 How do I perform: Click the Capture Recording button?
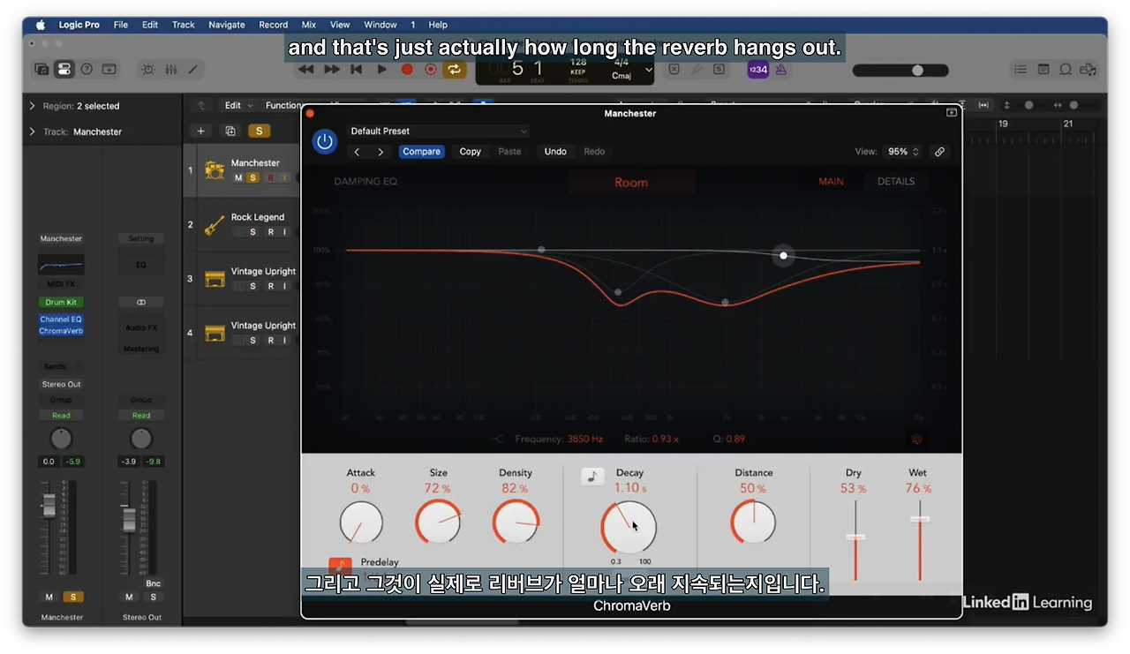[x=431, y=69]
